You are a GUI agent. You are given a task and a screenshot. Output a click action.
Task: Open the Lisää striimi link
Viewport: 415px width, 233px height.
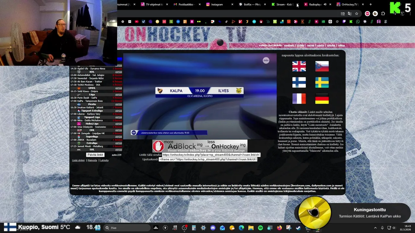click(78, 161)
